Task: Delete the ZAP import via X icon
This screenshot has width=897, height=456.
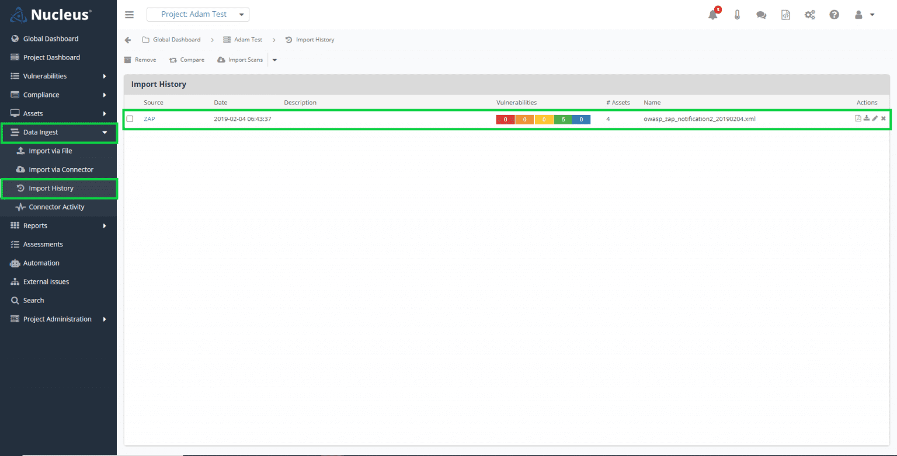Action: pyautogui.click(x=883, y=118)
